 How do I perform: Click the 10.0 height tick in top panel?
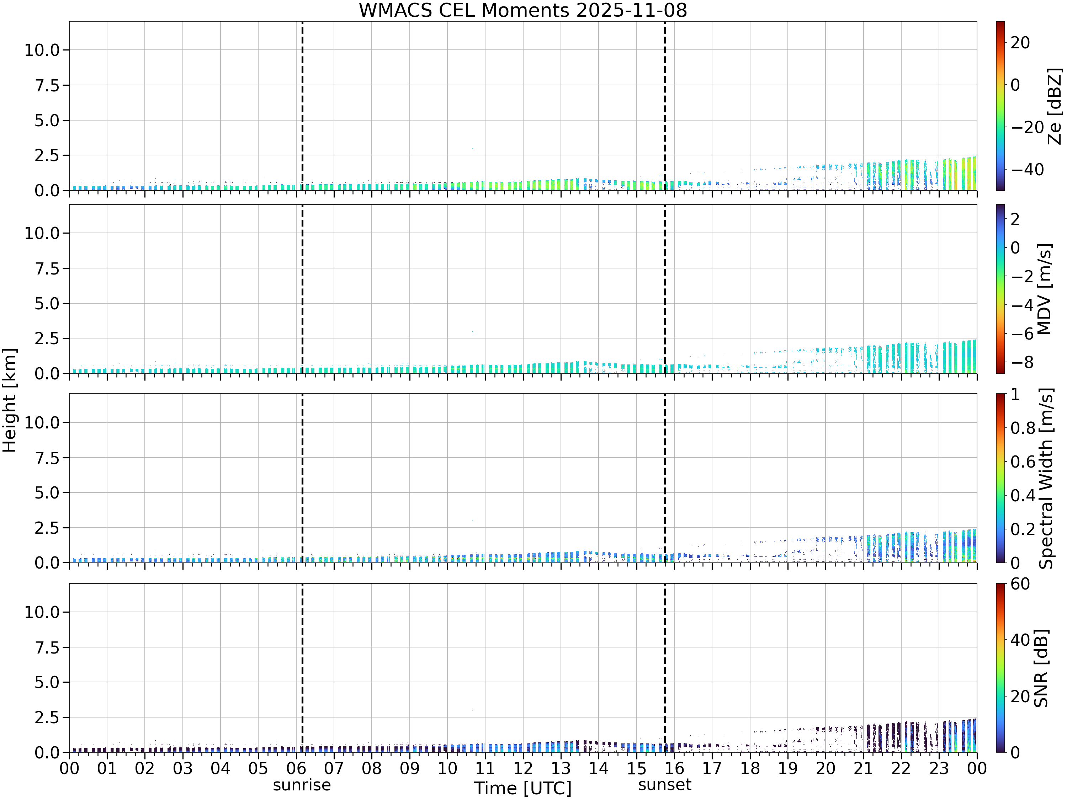(42, 50)
